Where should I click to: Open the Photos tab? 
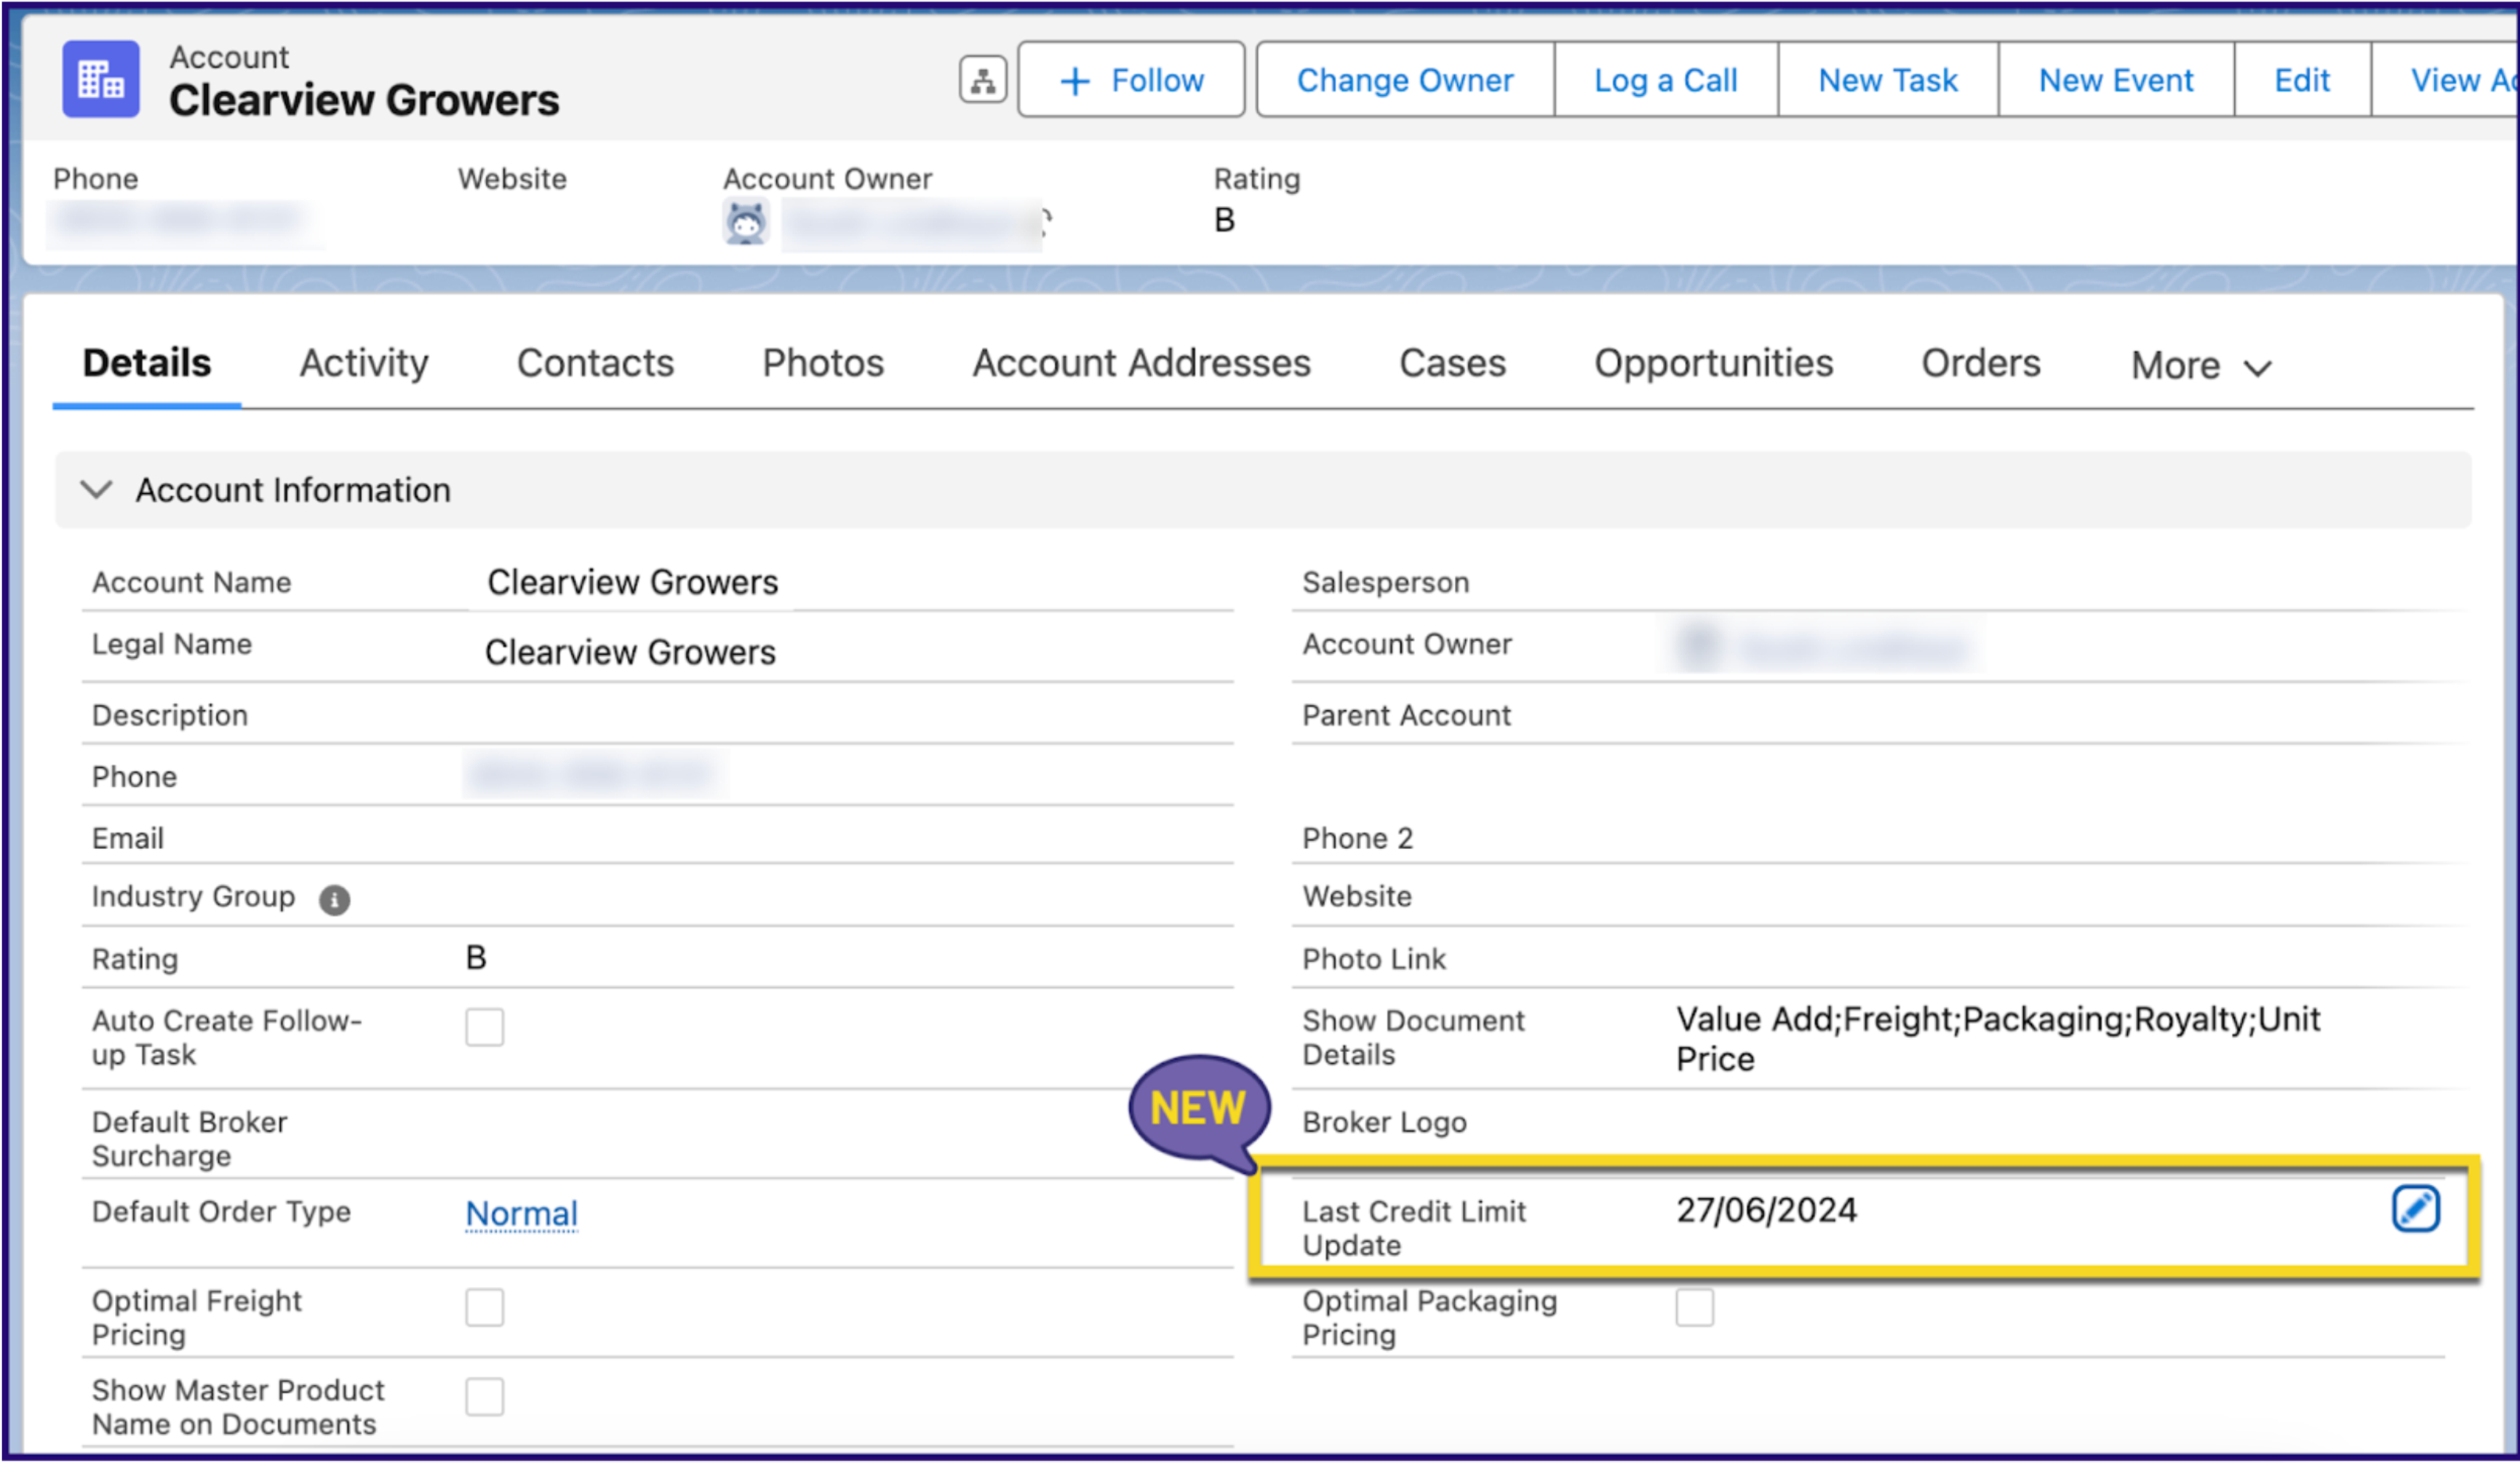pyautogui.click(x=823, y=363)
